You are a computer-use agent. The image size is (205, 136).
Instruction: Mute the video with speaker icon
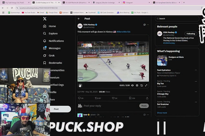(x=133, y=85)
